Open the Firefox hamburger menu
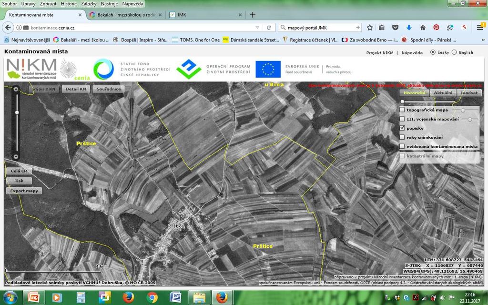This screenshot has height=305, width=488. click(480, 28)
